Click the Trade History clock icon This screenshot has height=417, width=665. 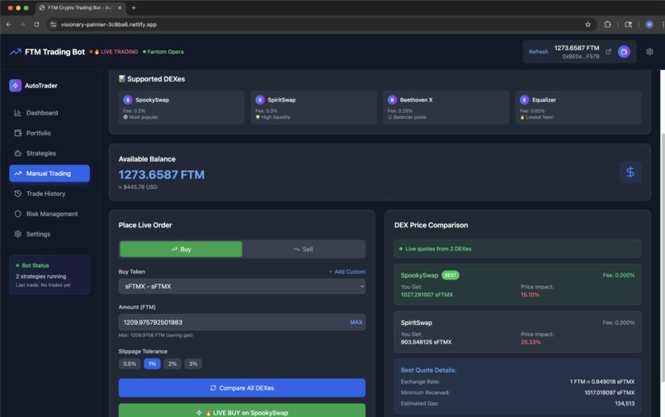[x=18, y=194]
